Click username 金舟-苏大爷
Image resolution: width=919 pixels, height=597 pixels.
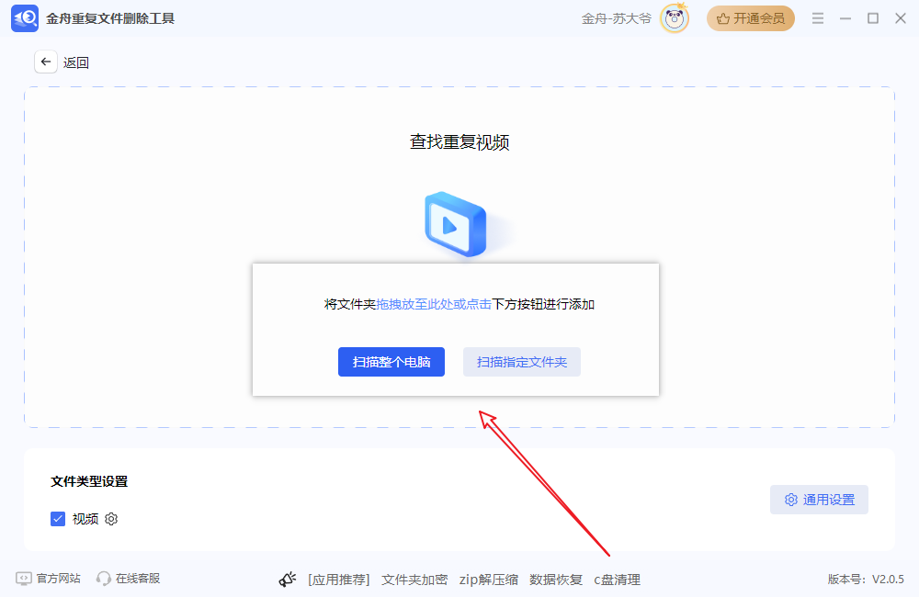(617, 18)
